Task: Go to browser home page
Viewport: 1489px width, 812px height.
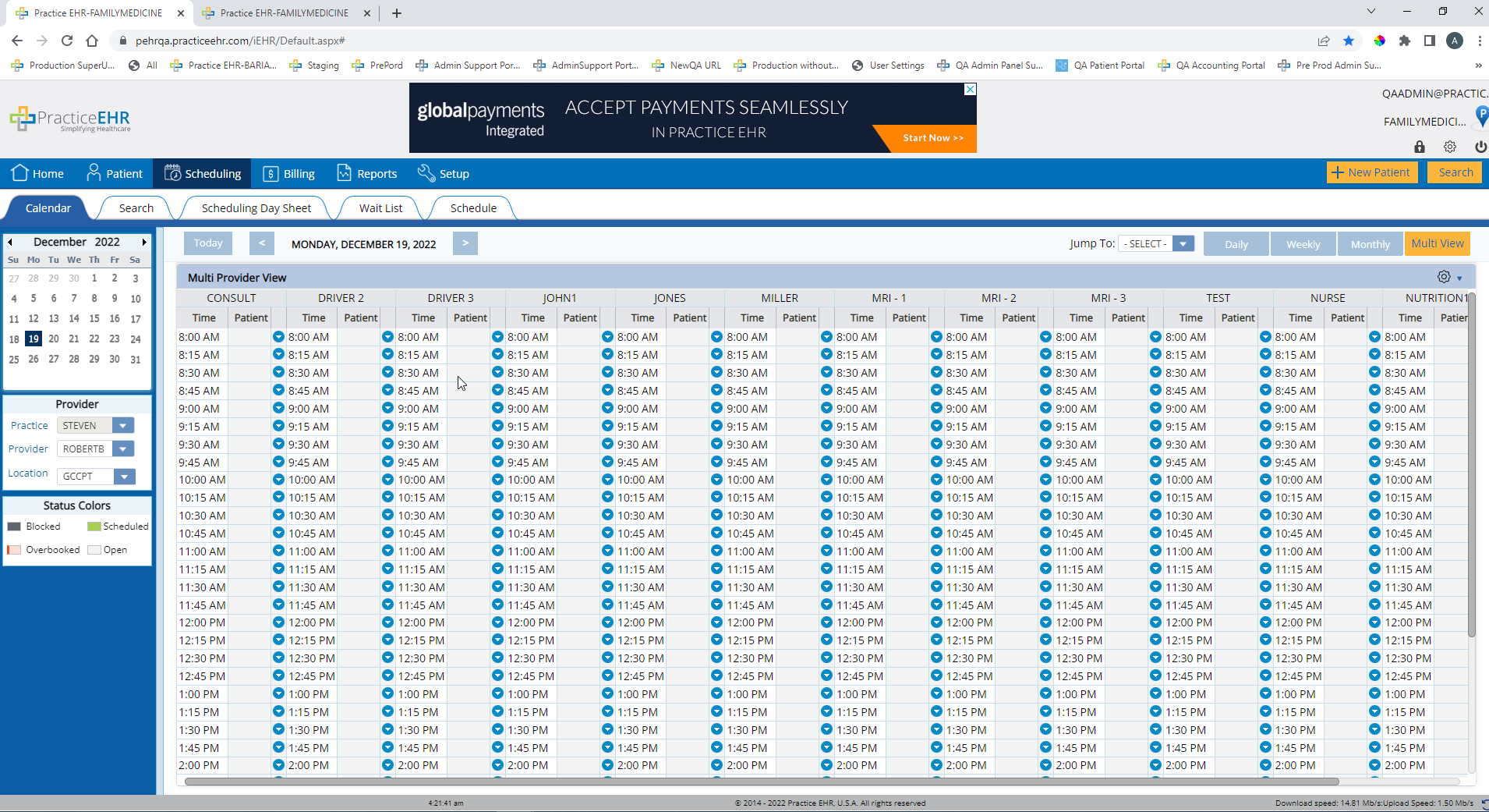Action: point(92,41)
